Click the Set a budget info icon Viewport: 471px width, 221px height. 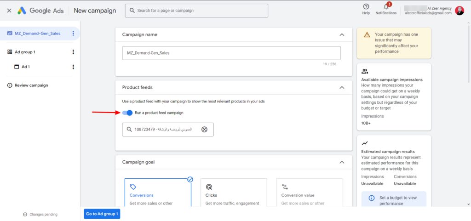point(372,198)
